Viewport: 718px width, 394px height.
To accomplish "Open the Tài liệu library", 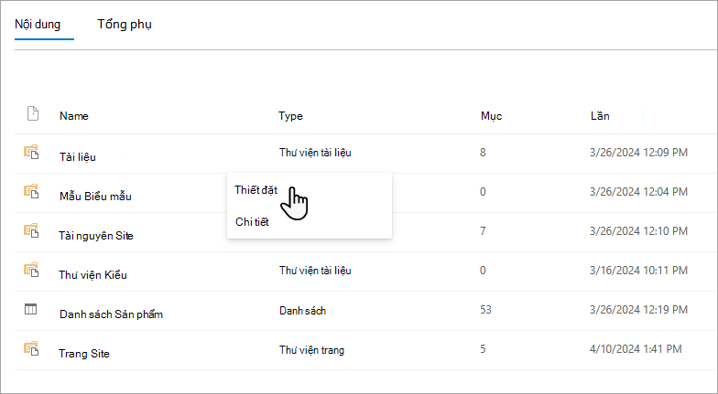I will [x=77, y=157].
